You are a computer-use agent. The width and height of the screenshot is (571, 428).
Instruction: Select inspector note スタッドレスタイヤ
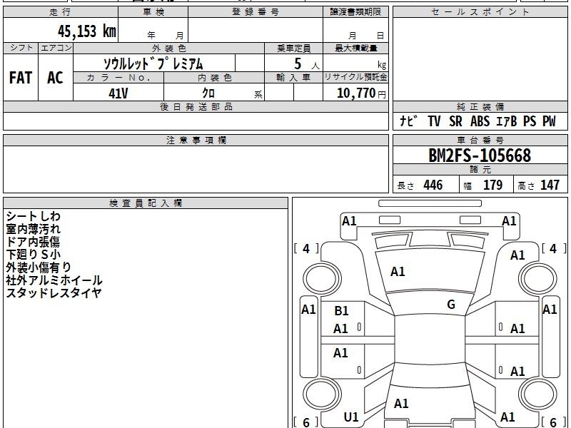pyautogui.click(x=54, y=292)
